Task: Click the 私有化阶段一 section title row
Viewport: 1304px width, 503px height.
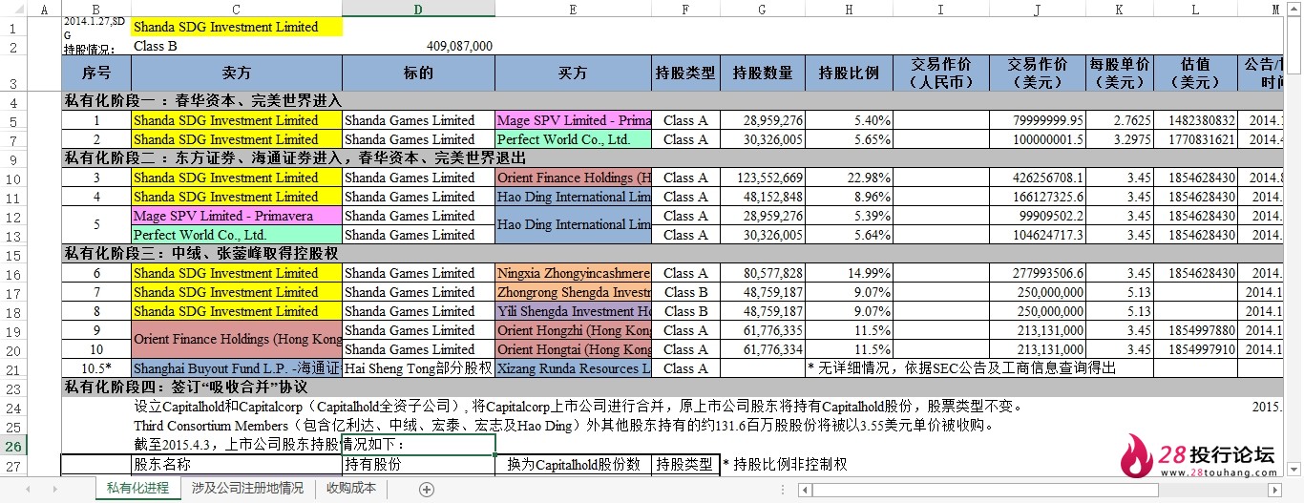Action: [672, 101]
